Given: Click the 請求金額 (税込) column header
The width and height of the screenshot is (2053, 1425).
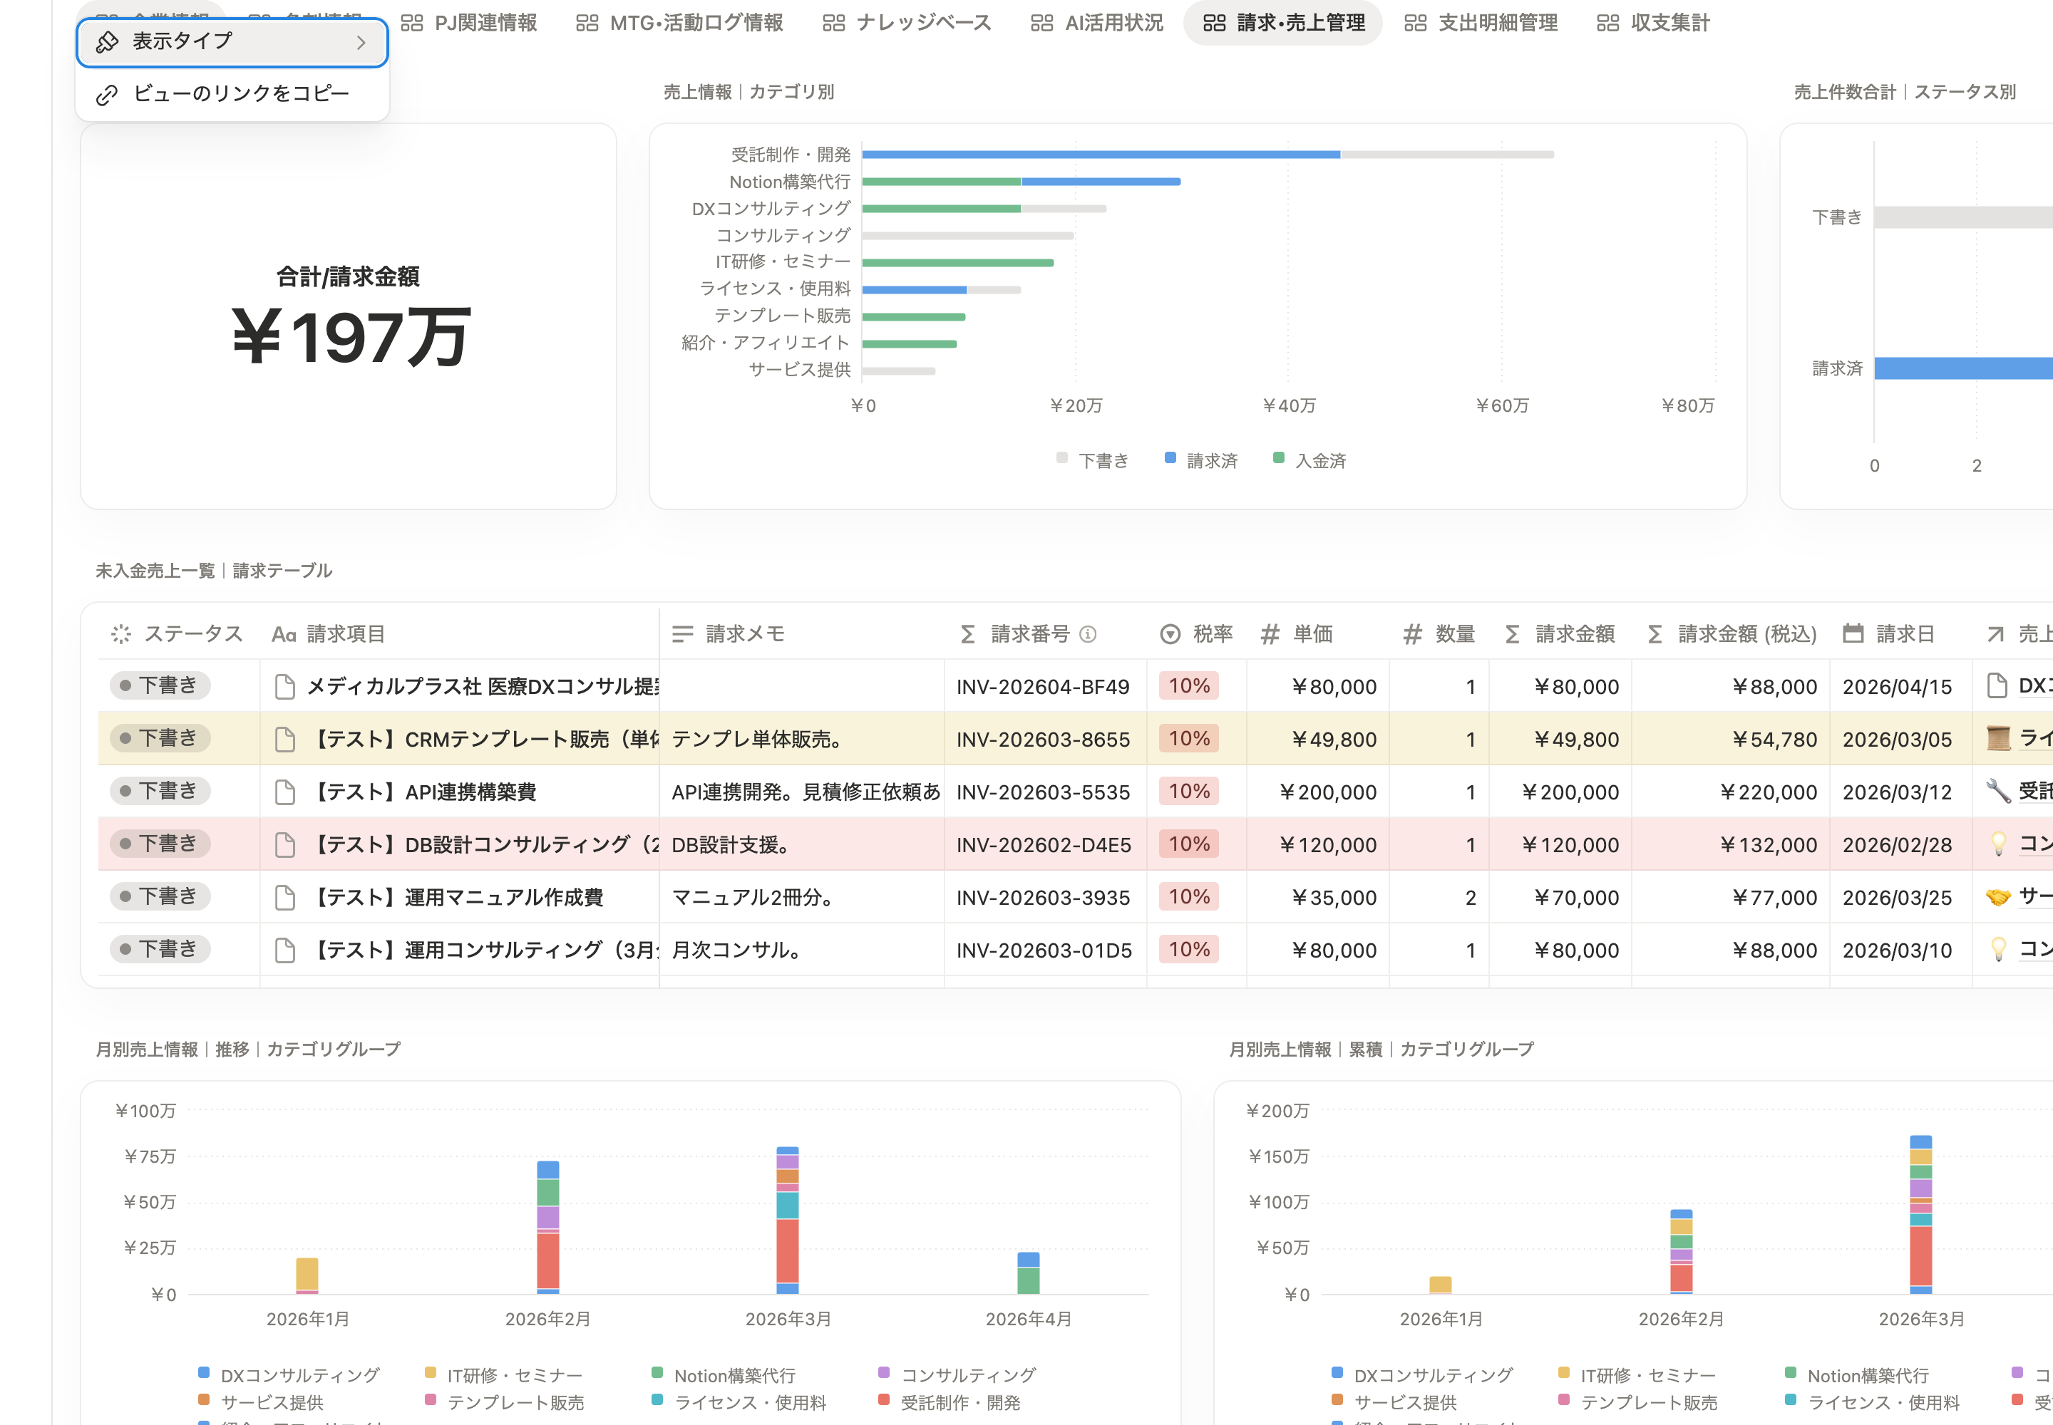Looking at the screenshot, I should pyautogui.click(x=1731, y=634).
